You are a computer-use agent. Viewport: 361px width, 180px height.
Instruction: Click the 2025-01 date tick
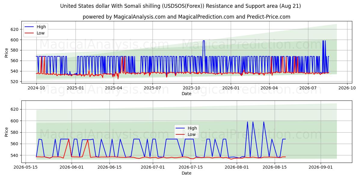coord(75,88)
